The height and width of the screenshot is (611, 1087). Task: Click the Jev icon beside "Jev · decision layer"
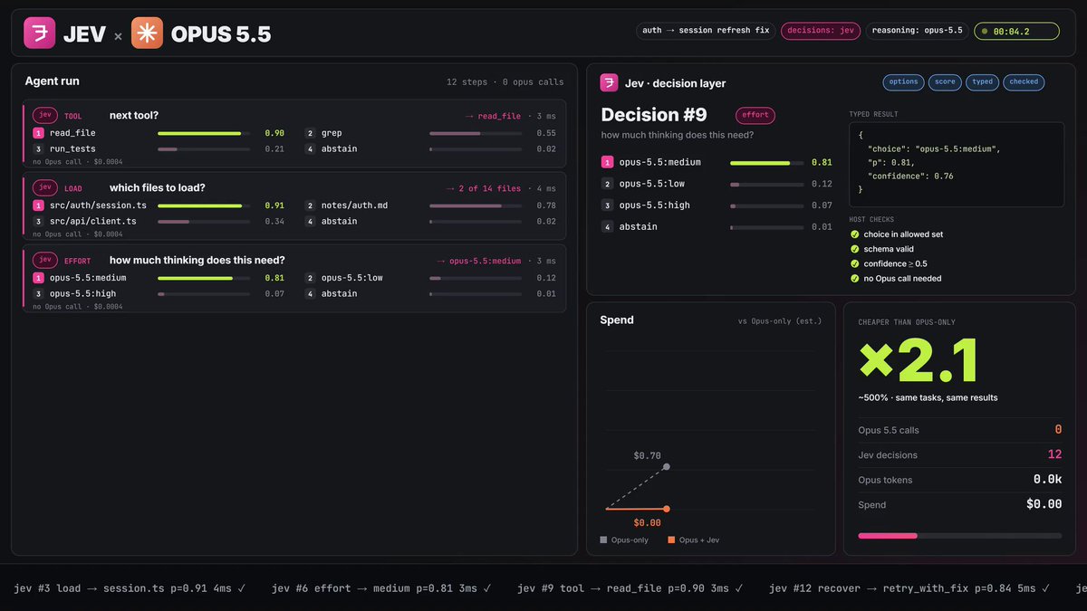tap(610, 83)
